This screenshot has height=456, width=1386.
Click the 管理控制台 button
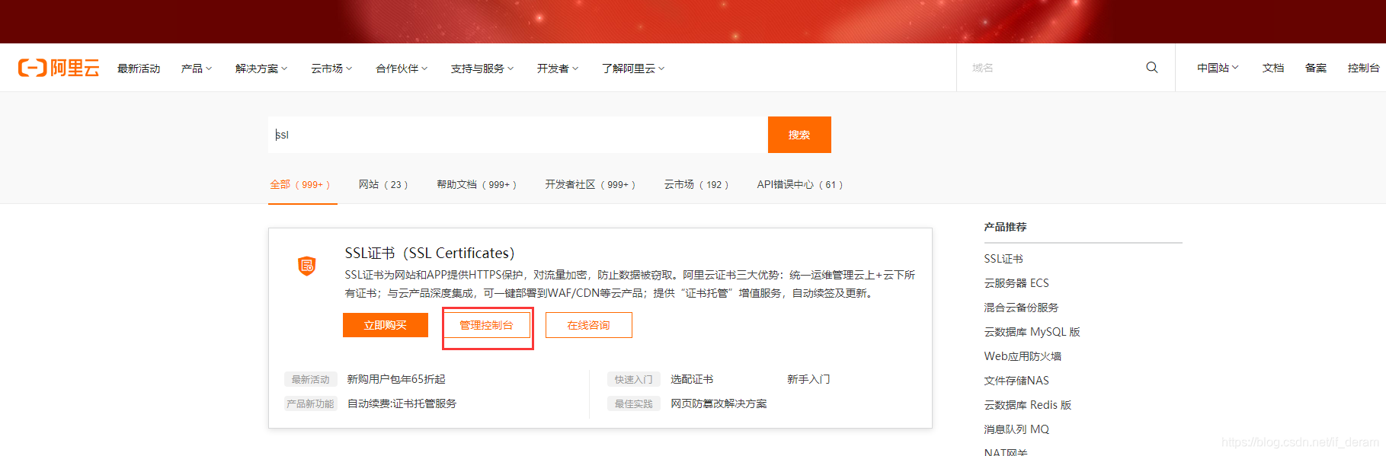coord(486,325)
